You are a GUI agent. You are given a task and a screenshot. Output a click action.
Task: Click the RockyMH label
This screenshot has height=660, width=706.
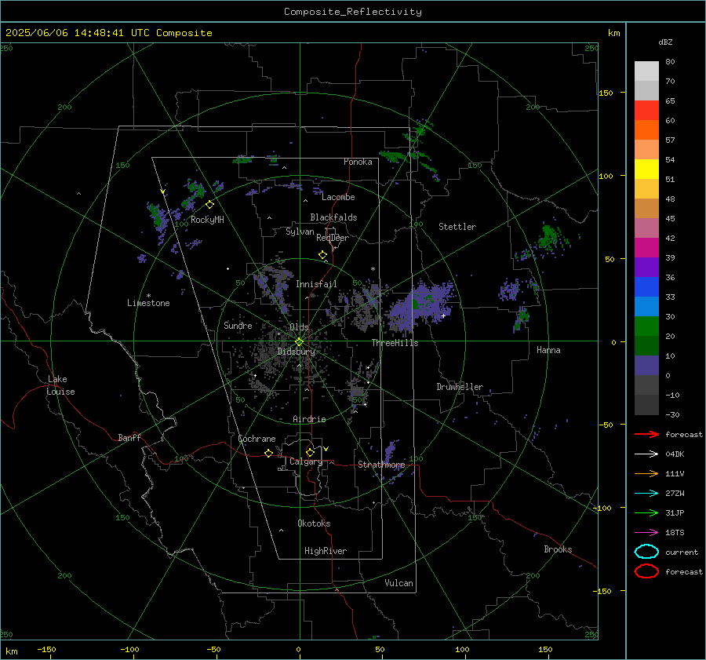[x=207, y=220]
